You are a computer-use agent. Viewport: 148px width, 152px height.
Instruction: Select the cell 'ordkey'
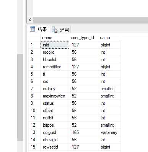click(55, 89)
